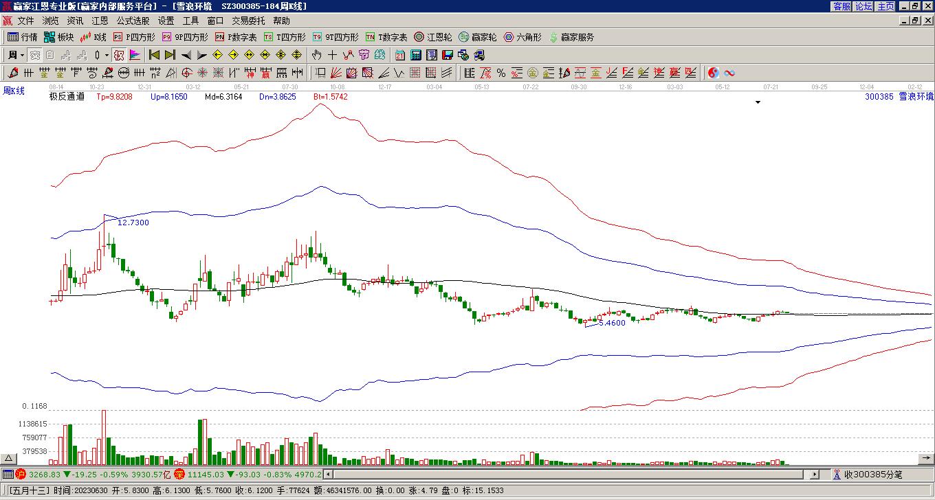Switch to the K线 chart view
This screenshot has height=500, width=935.
[93, 37]
